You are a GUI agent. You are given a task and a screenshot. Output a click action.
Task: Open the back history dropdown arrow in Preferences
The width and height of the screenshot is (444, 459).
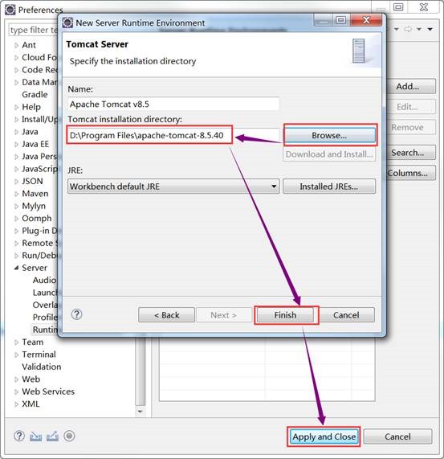397,29
